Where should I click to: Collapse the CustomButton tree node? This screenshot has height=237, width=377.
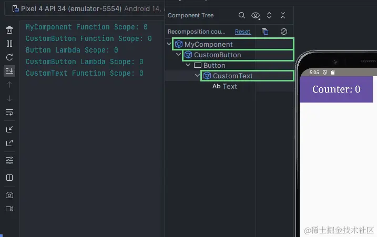tap(178, 54)
